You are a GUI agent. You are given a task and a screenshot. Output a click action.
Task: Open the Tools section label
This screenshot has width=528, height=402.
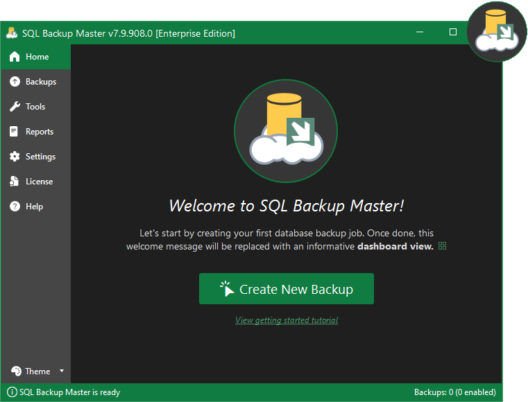click(x=35, y=107)
